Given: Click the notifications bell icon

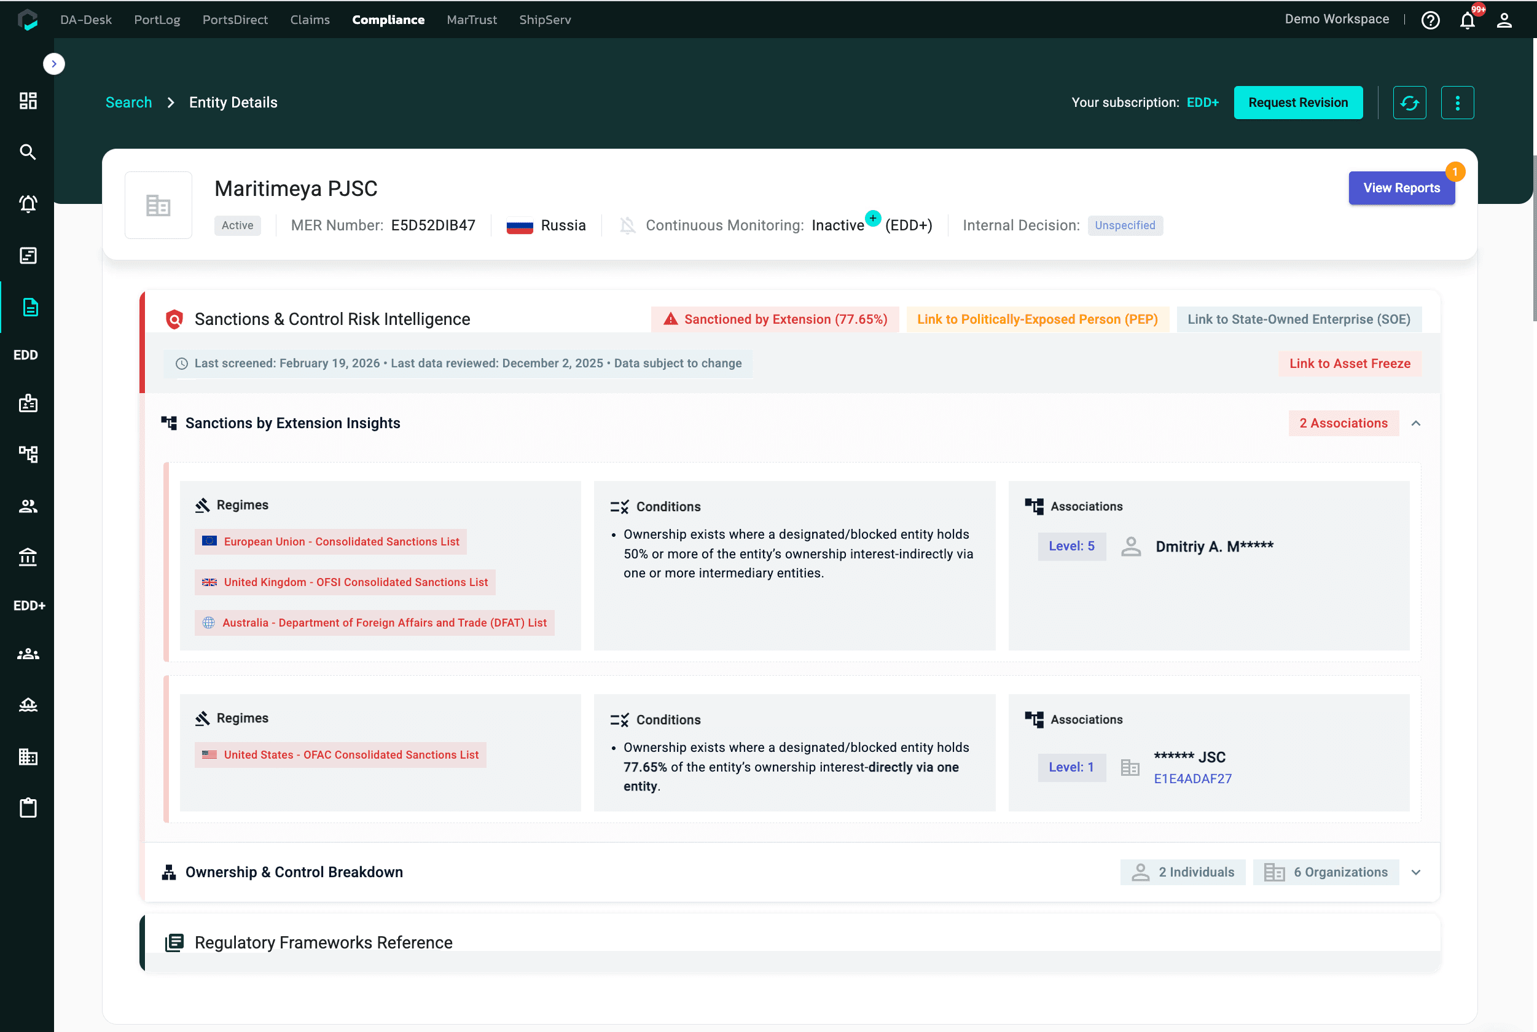Looking at the screenshot, I should click(1467, 20).
